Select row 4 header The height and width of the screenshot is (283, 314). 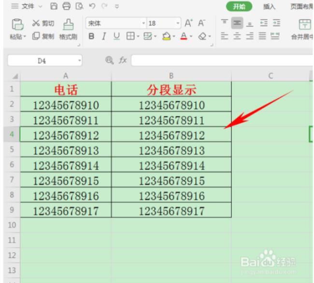(x=12, y=134)
